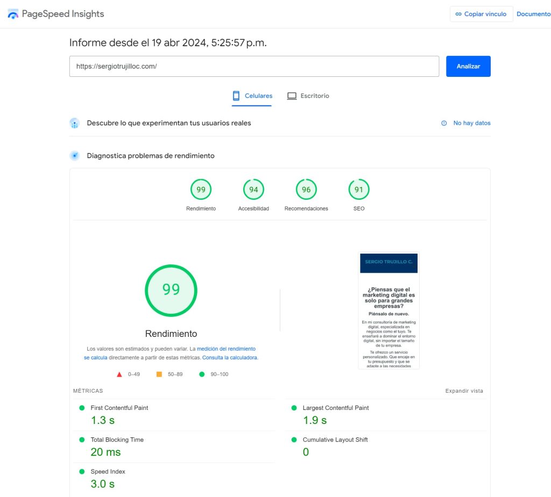Click the No hay datos link
551x497 pixels.
pyautogui.click(x=471, y=123)
